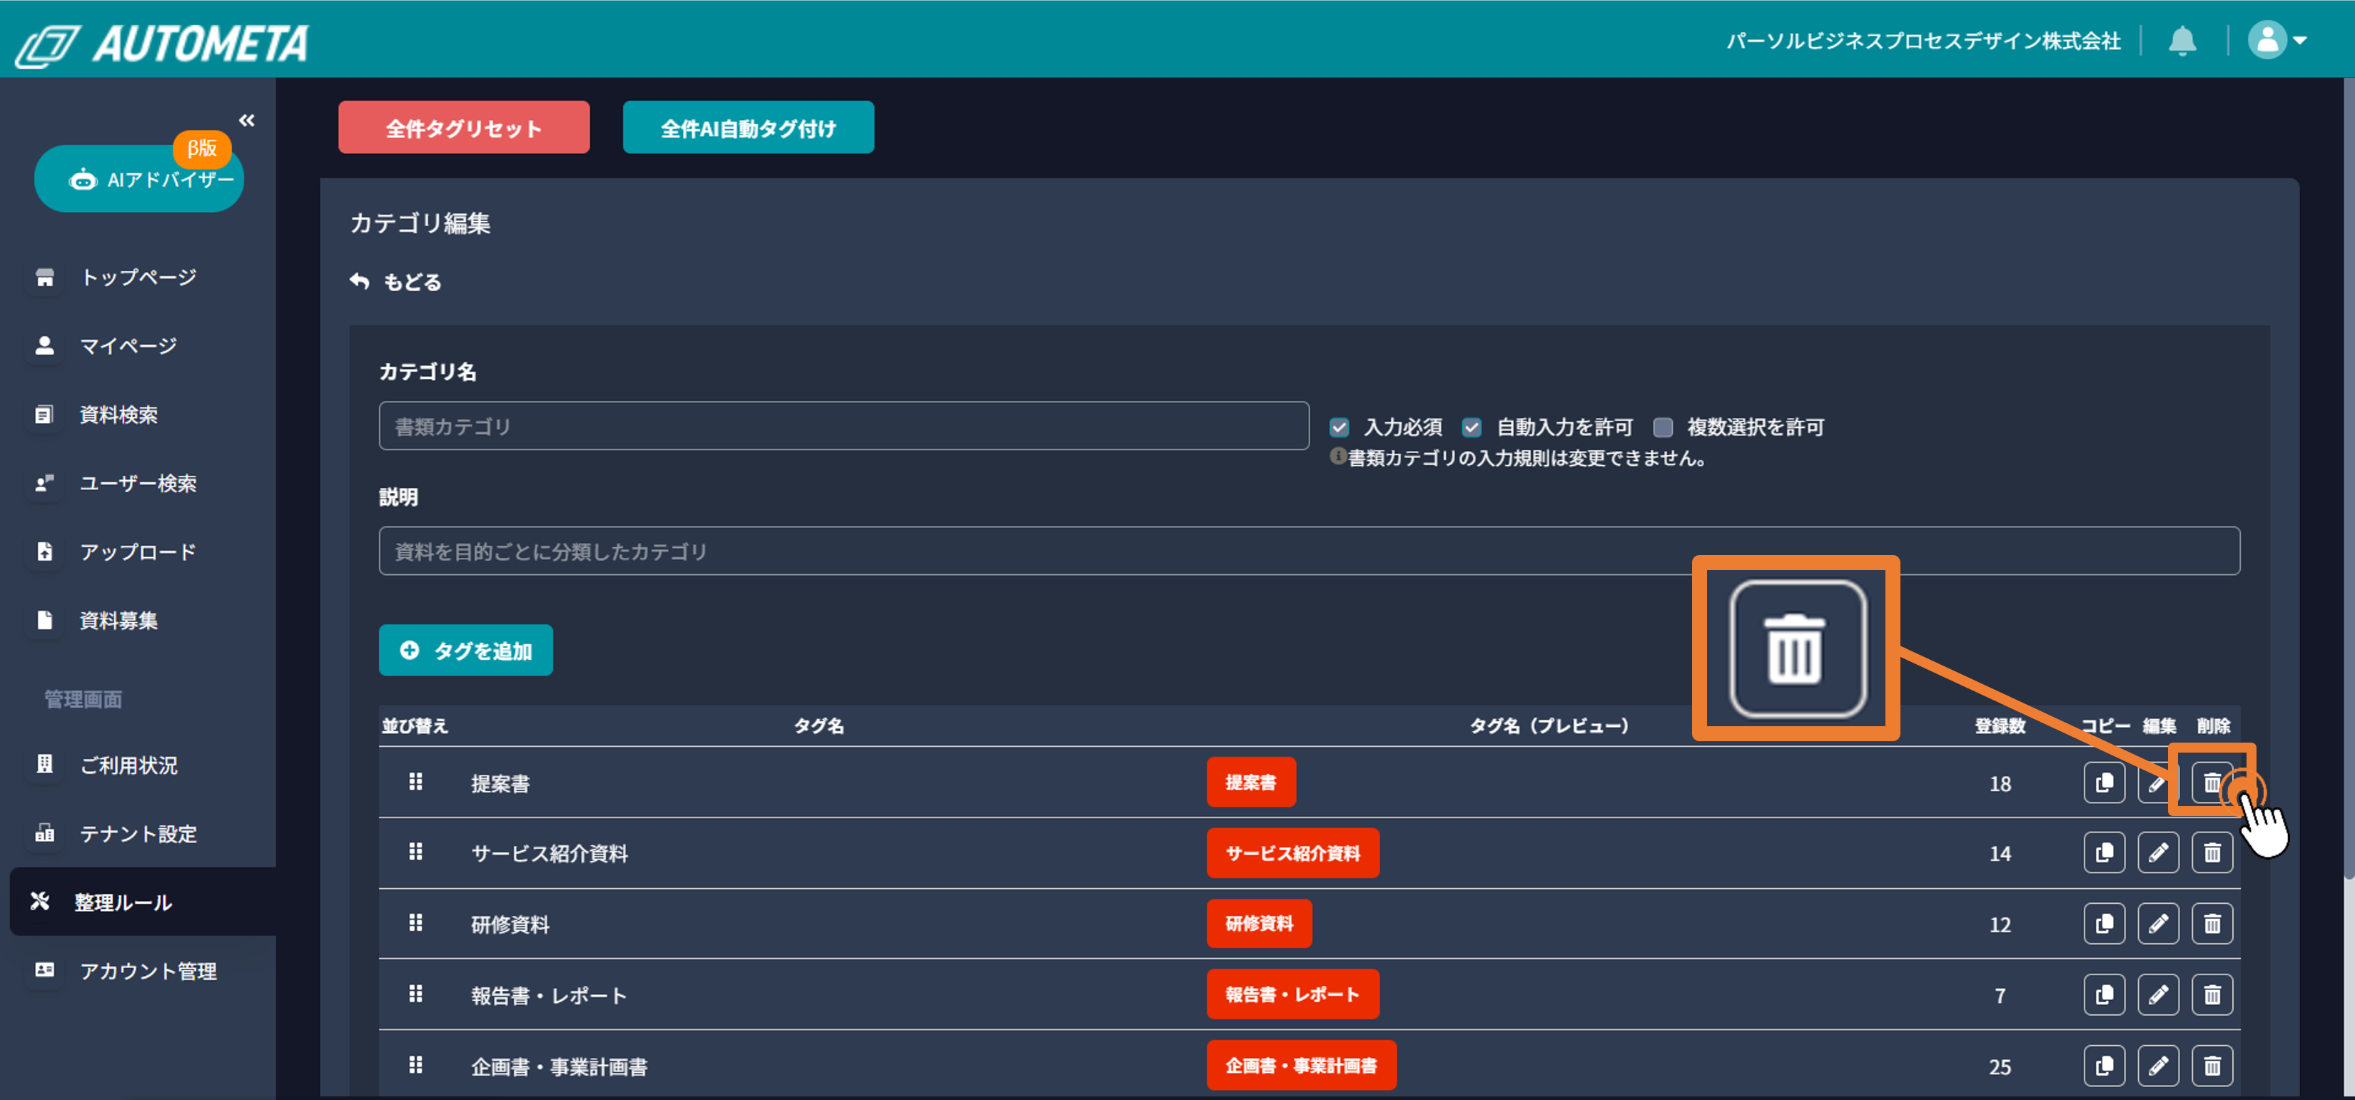Edit the 研修資料 tag with pencil icon
Screen dimensions: 2355x1100
[x=2157, y=924]
